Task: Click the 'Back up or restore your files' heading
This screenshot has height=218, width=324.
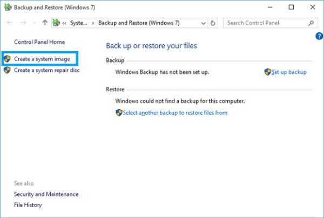Action: 151,46
